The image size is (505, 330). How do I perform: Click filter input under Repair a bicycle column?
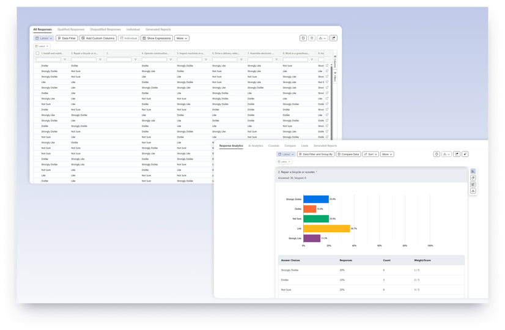(83, 59)
